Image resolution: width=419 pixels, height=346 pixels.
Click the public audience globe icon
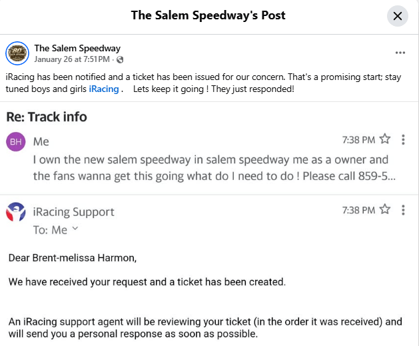[120, 60]
